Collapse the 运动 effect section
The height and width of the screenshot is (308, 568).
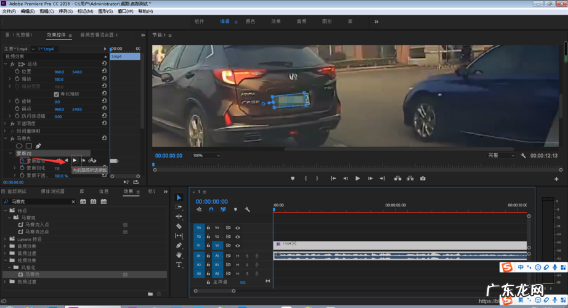[x=7, y=63]
